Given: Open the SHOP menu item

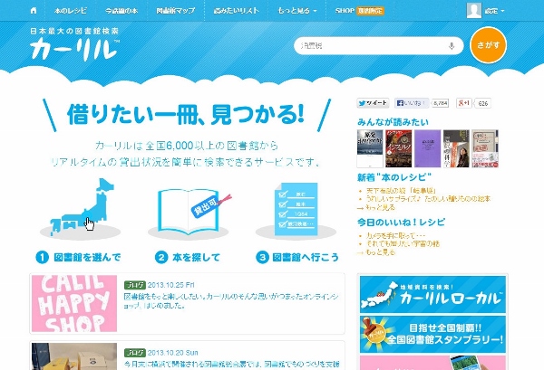Looking at the screenshot, I should 359,11.
